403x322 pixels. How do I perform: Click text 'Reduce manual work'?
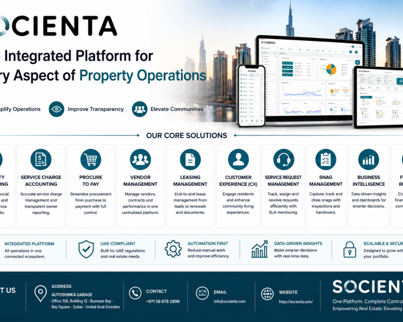point(206,250)
